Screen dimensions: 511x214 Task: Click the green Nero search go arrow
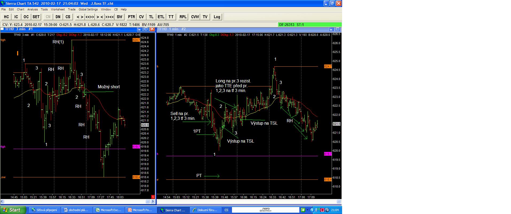pyautogui.click(x=303, y=210)
